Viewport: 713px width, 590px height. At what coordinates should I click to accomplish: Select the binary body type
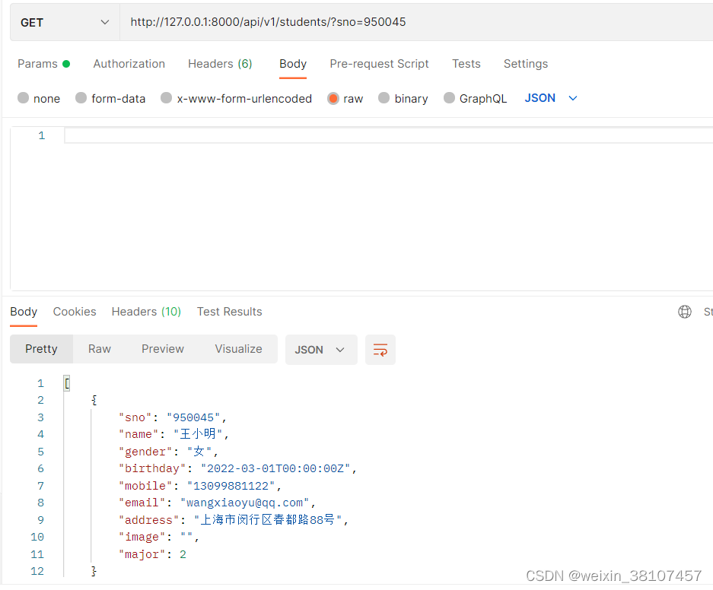pos(403,98)
